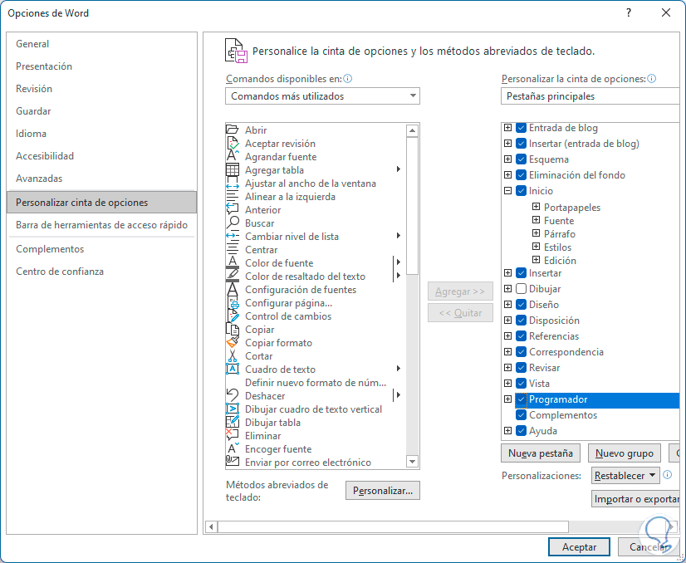Uncheck the Entrada de blog checkbox
The width and height of the screenshot is (686, 563).
click(x=521, y=128)
